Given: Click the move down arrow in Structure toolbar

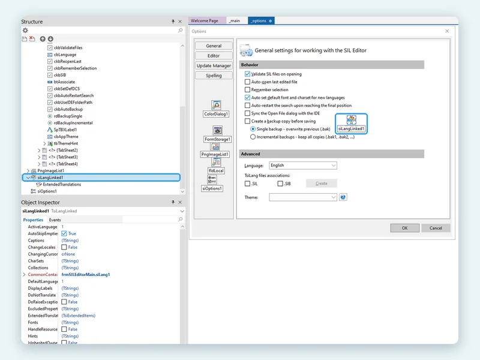Looking at the screenshot, I should [x=50, y=39].
